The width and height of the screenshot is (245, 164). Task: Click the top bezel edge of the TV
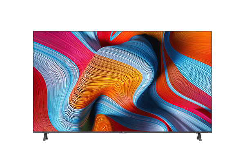point(122,31)
